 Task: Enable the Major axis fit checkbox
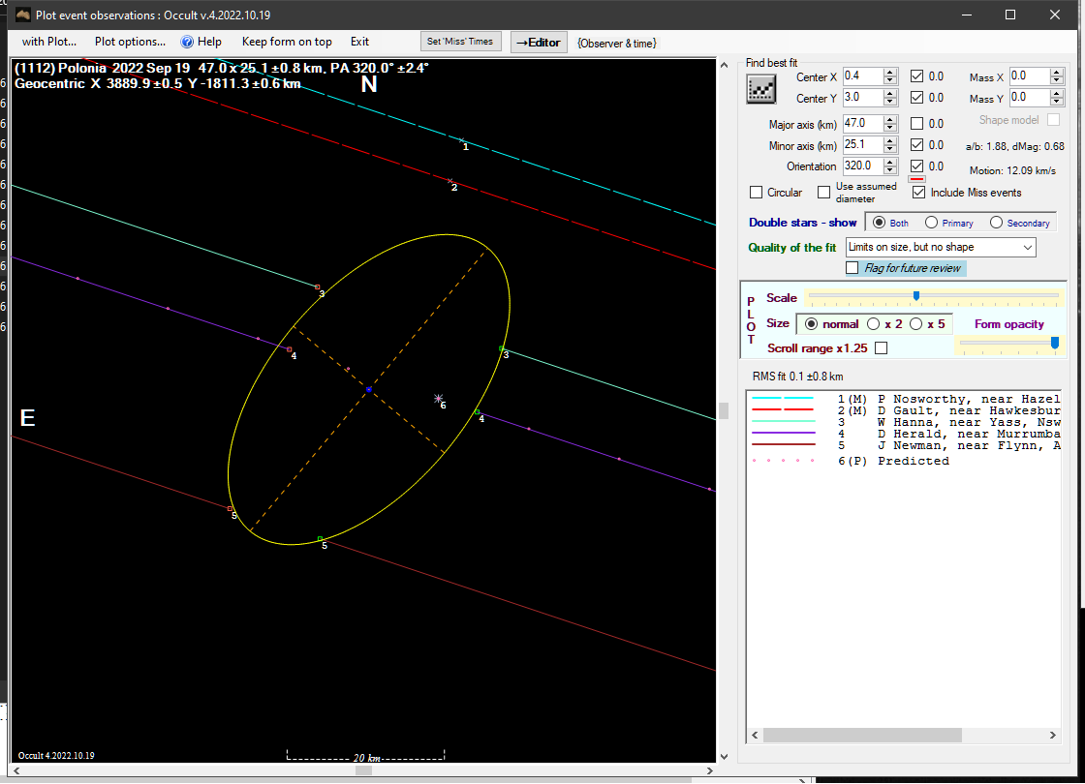(x=916, y=124)
